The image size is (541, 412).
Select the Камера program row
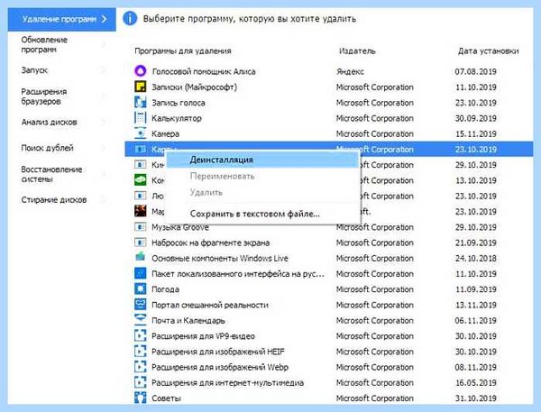point(329,133)
